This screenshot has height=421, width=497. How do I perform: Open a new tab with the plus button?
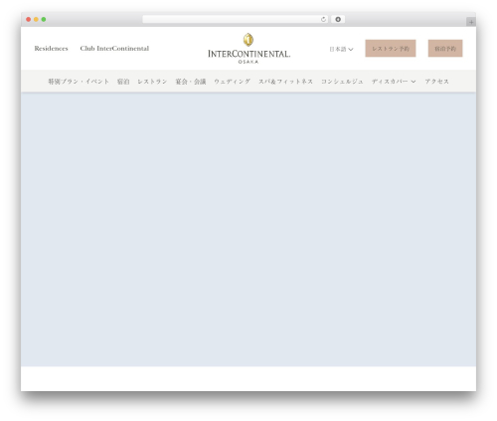(471, 22)
